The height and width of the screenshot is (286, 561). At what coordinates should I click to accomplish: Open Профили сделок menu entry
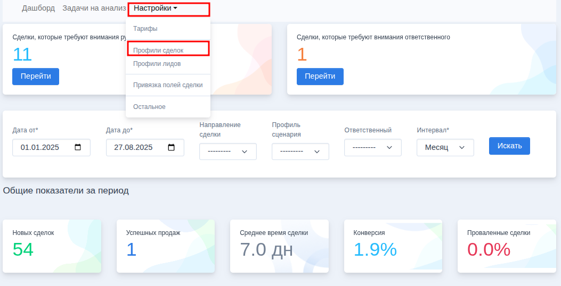coord(158,50)
